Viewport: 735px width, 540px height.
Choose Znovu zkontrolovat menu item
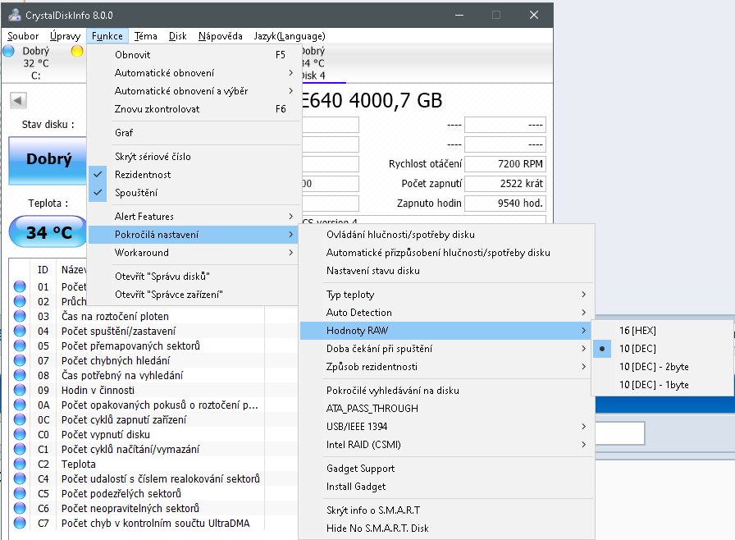[193, 109]
